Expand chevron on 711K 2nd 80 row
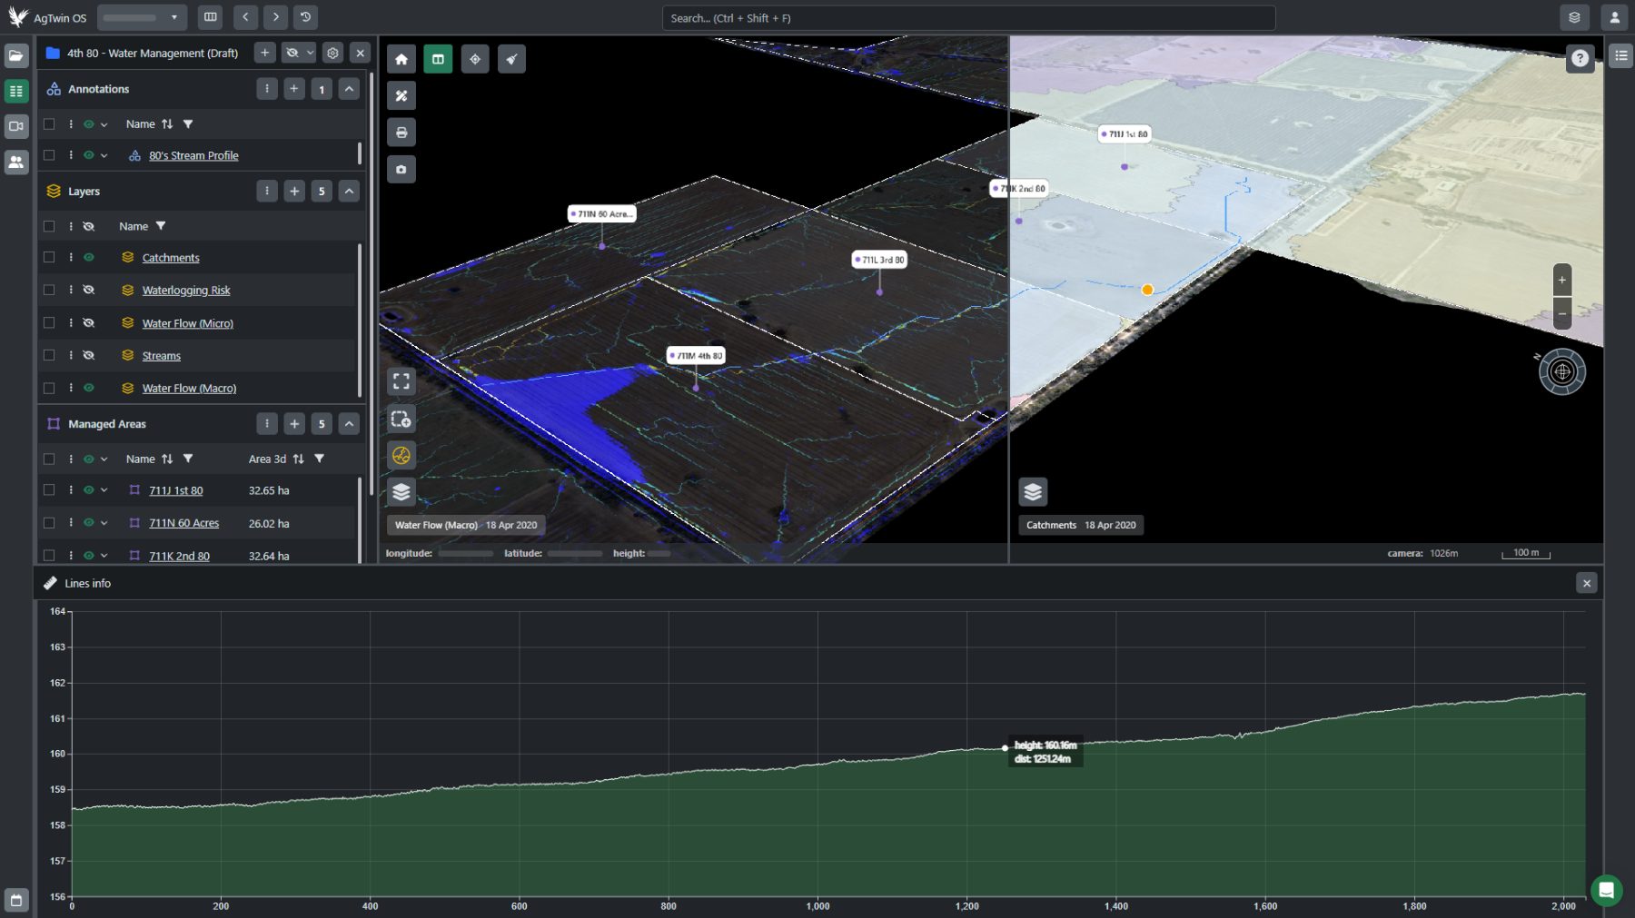This screenshot has width=1635, height=918. tap(104, 556)
